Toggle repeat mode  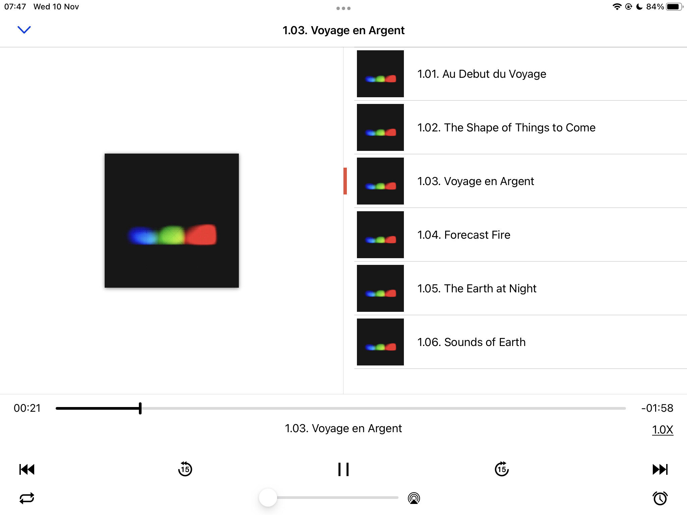(x=27, y=498)
